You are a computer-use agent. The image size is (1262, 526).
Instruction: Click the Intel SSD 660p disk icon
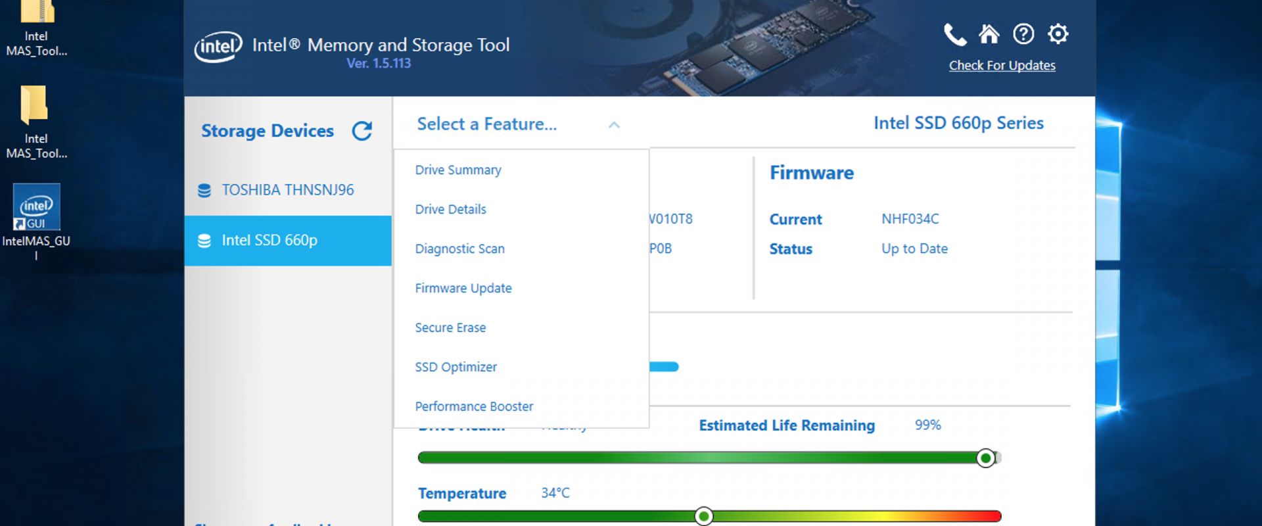[204, 241]
